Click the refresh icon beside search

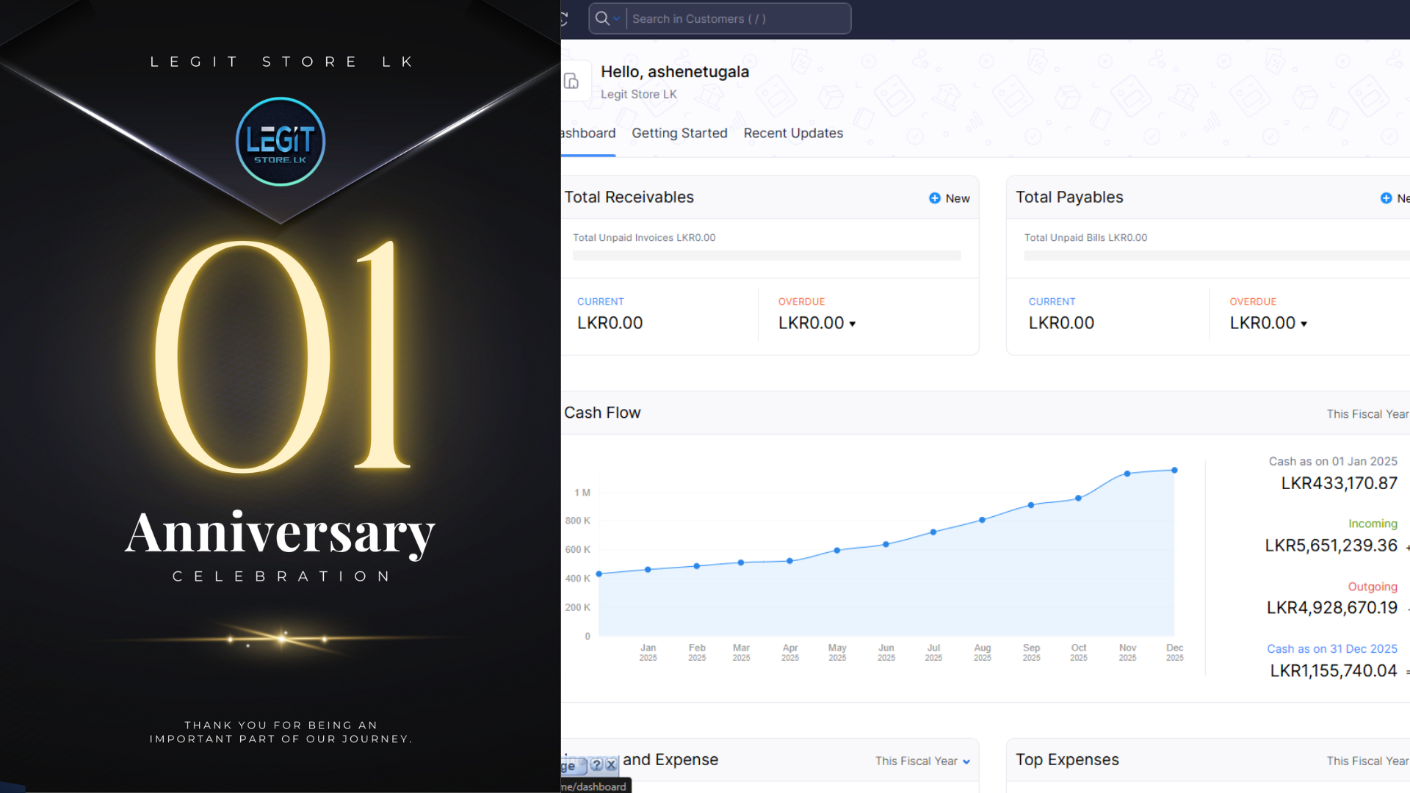click(x=564, y=19)
